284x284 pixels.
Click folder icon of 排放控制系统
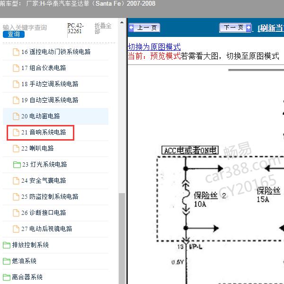[7, 245]
